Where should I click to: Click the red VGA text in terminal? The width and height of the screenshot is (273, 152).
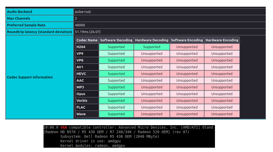[64, 128]
